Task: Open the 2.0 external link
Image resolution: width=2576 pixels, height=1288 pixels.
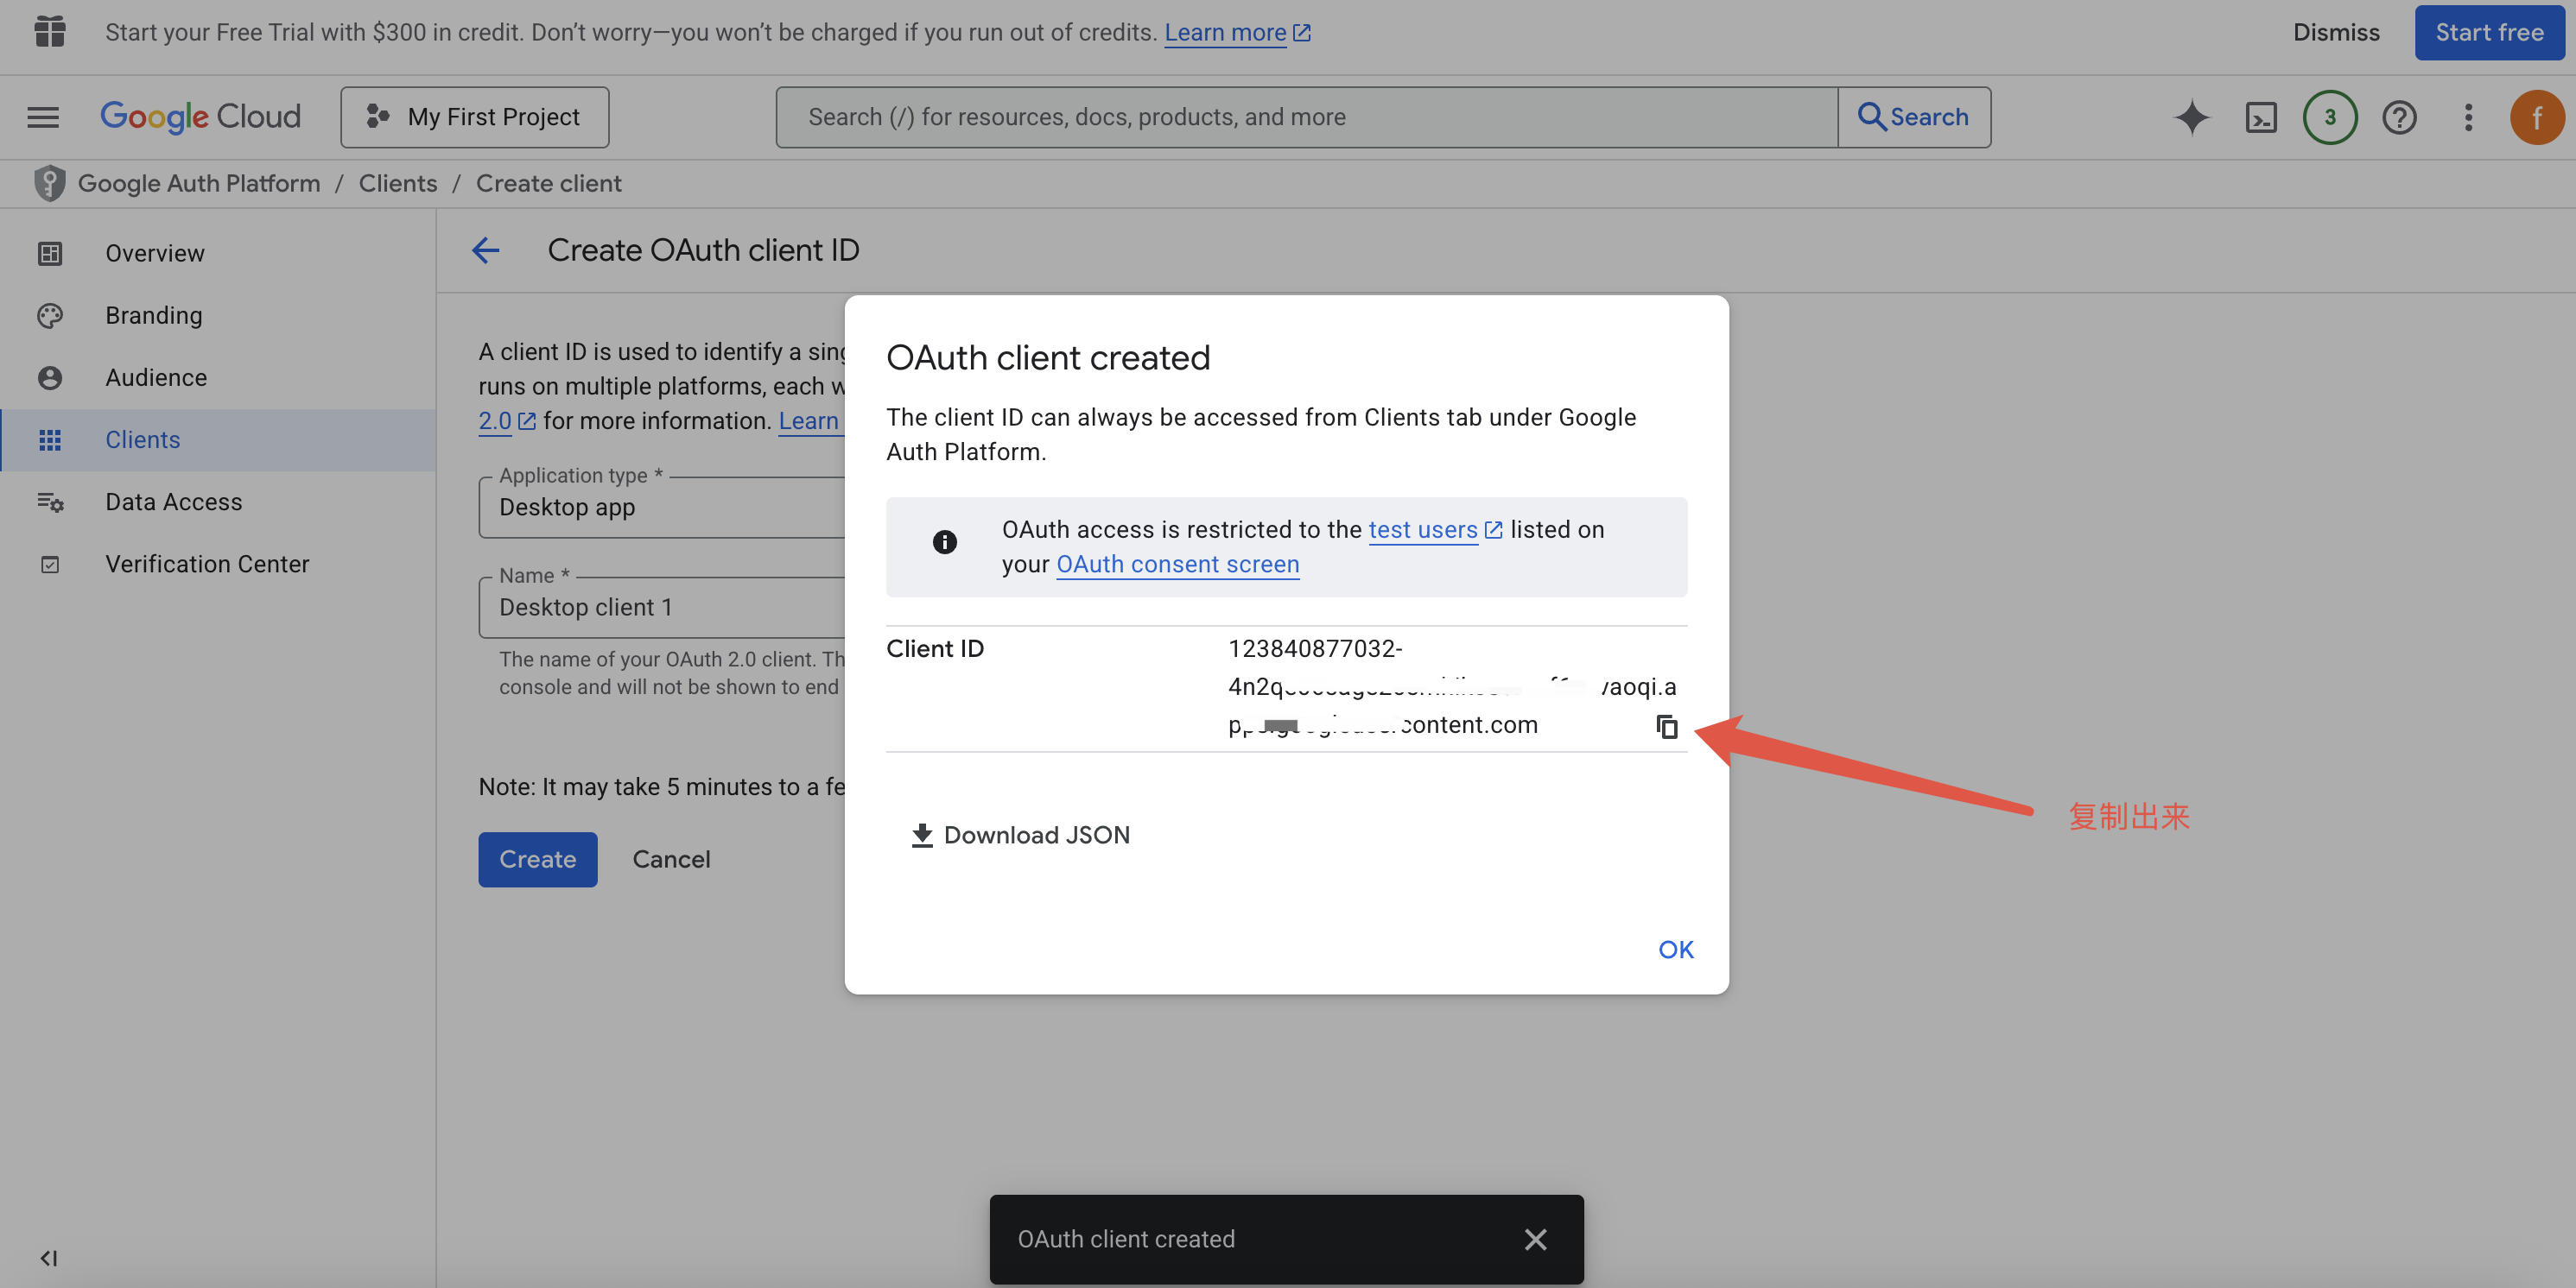Action: 506,420
